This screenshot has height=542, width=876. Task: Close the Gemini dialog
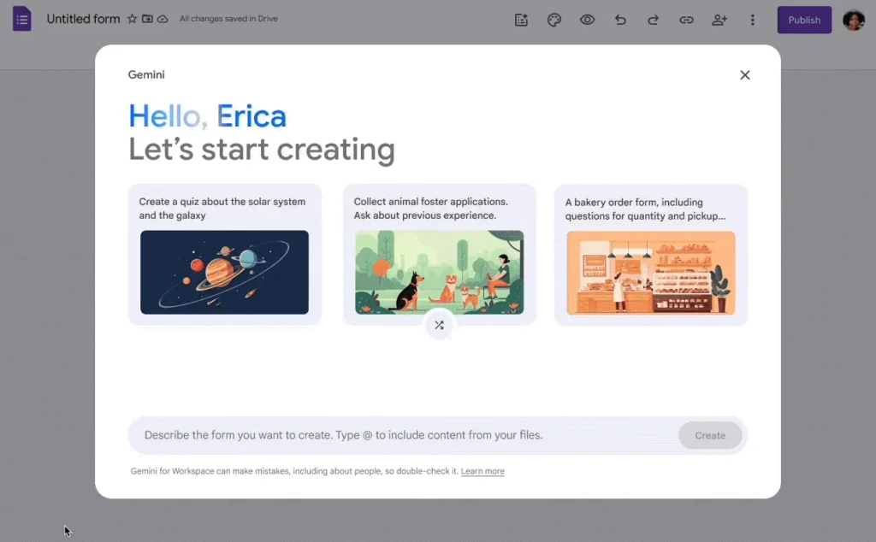(744, 74)
